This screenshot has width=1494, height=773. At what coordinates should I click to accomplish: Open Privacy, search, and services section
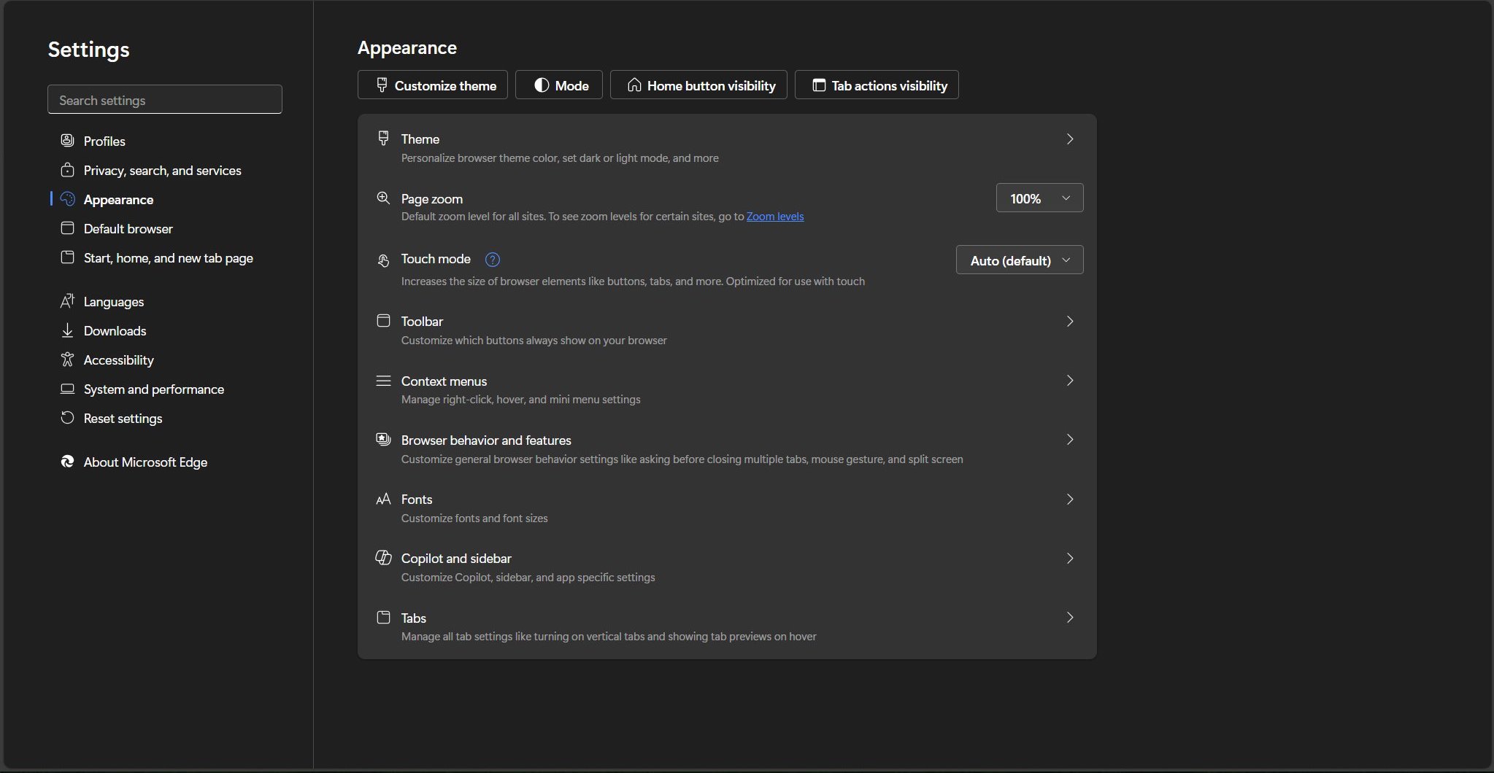[162, 170]
